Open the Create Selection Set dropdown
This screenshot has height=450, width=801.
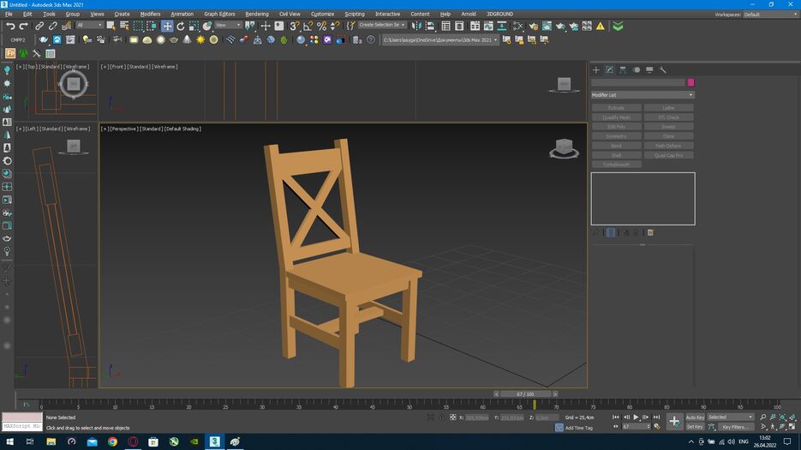(381, 25)
